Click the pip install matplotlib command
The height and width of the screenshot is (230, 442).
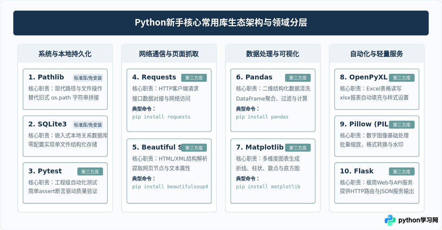click(268, 187)
